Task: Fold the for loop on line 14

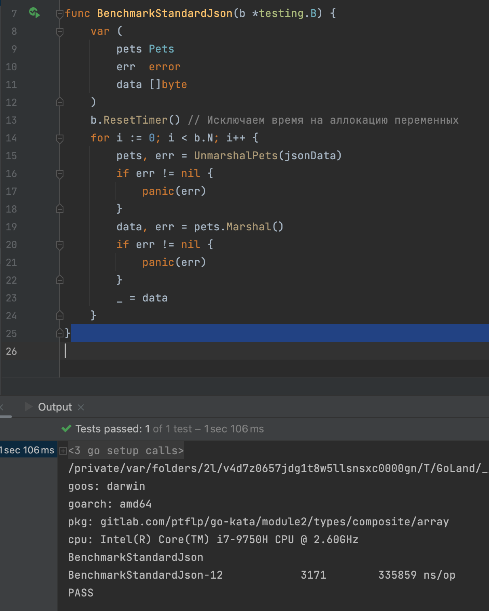Action: click(60, 138)
